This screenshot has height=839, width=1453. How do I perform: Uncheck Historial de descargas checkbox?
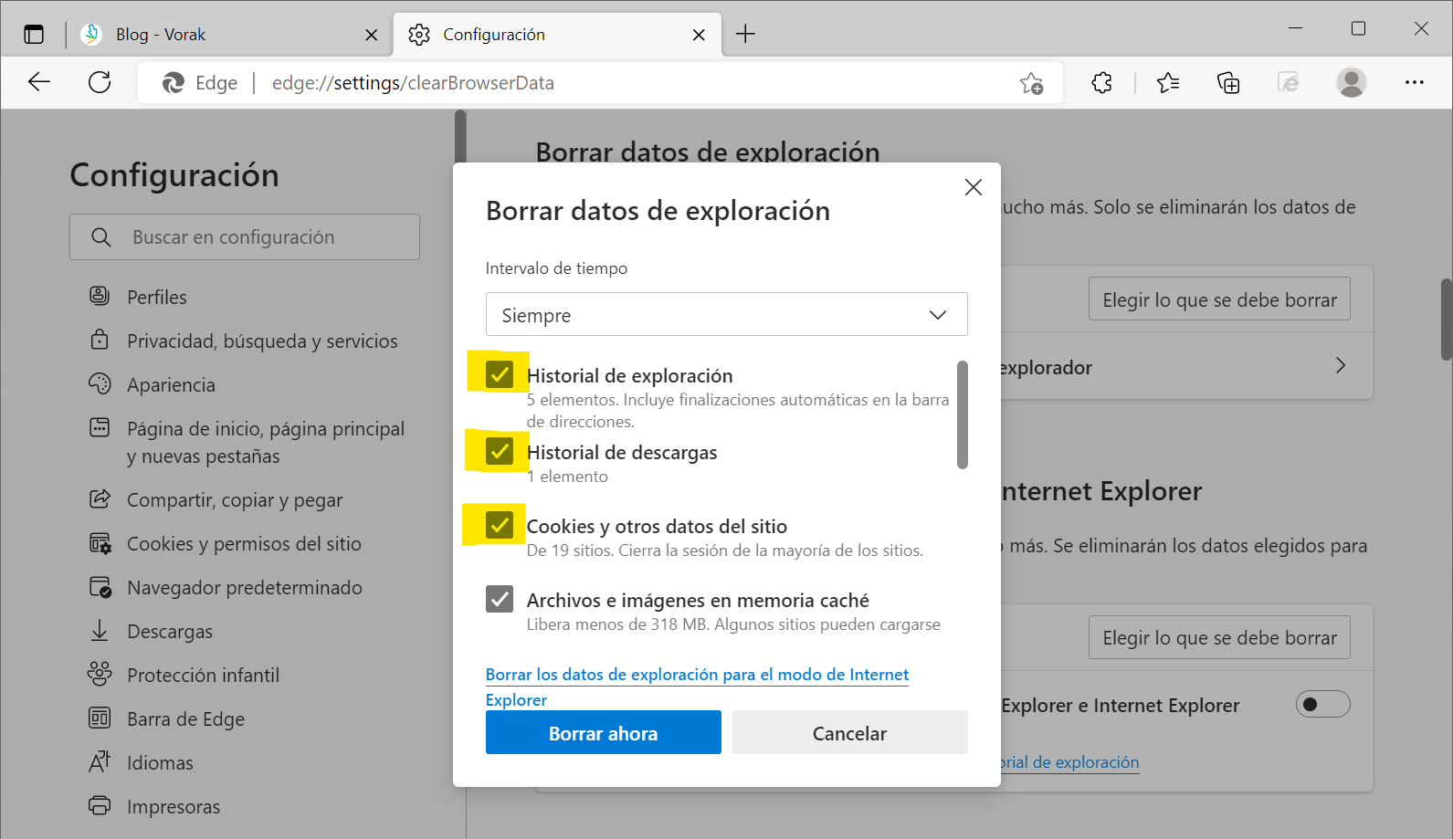(x=500, y=451)
